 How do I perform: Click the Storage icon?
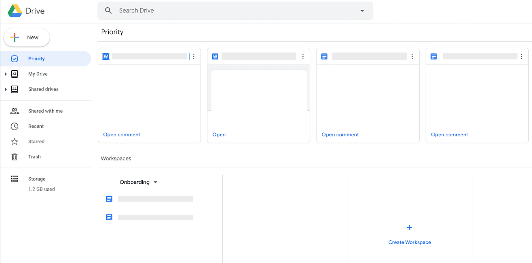[x=15, y=179]
